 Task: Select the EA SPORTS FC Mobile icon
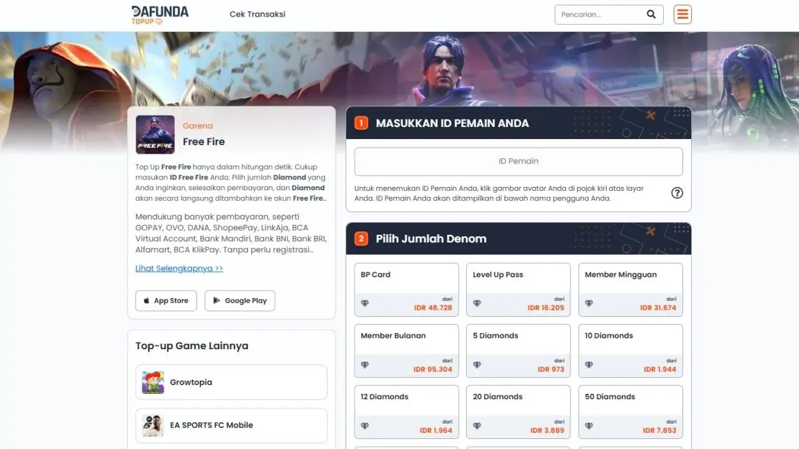click(153, 425)
